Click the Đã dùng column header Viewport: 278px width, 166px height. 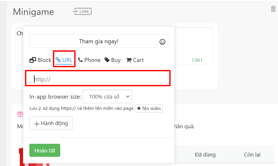[x=205, y=154]
